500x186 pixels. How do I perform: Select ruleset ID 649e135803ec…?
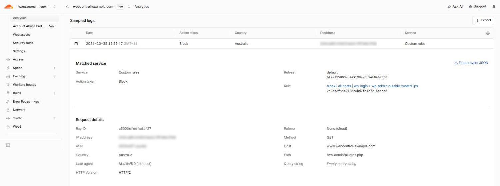pos(357,77)
